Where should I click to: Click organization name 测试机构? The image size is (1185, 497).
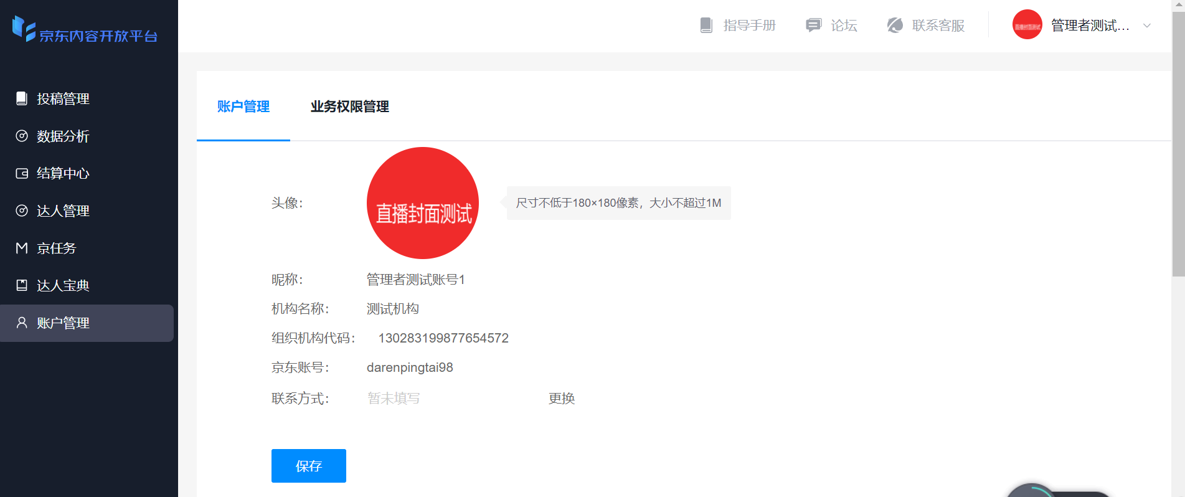click(393, 309)
